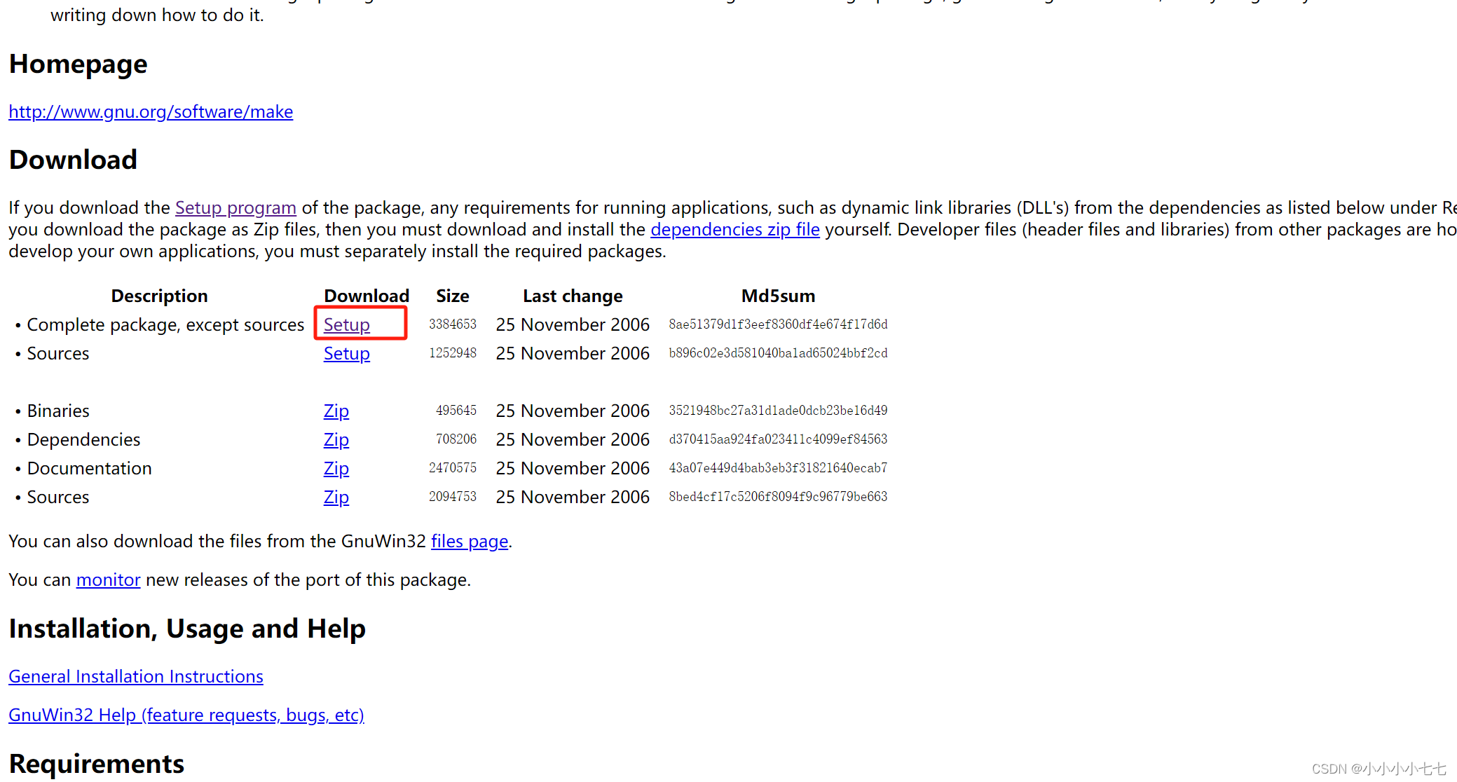Click the Md5sum column header
Image resolution: width=1457 pixels, height=782 pixels.
pos(778,296)
